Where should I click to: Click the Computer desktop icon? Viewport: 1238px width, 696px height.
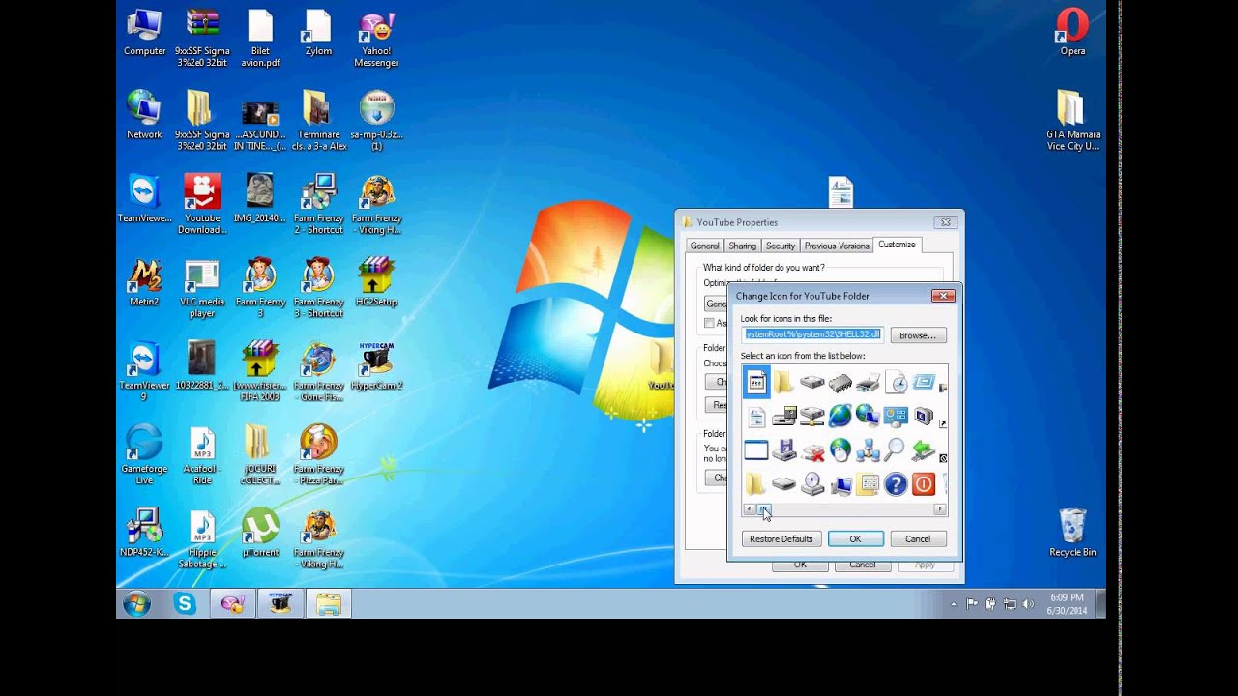(144, 33)
